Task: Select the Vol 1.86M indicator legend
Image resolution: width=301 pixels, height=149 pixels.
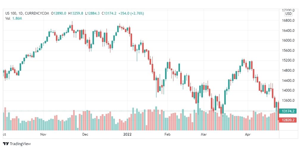Action: (14, 18)
